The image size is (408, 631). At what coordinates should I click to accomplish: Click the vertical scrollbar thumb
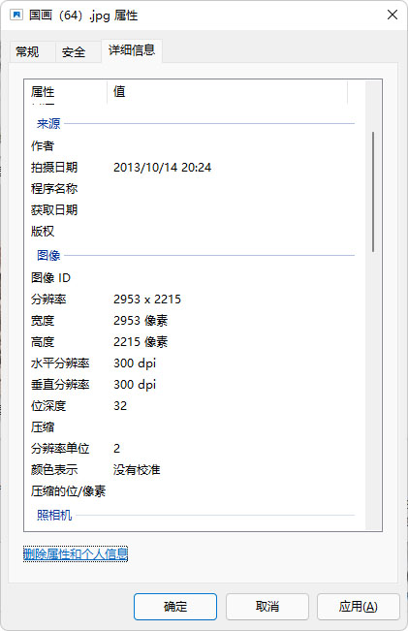(x=373, y=192)
